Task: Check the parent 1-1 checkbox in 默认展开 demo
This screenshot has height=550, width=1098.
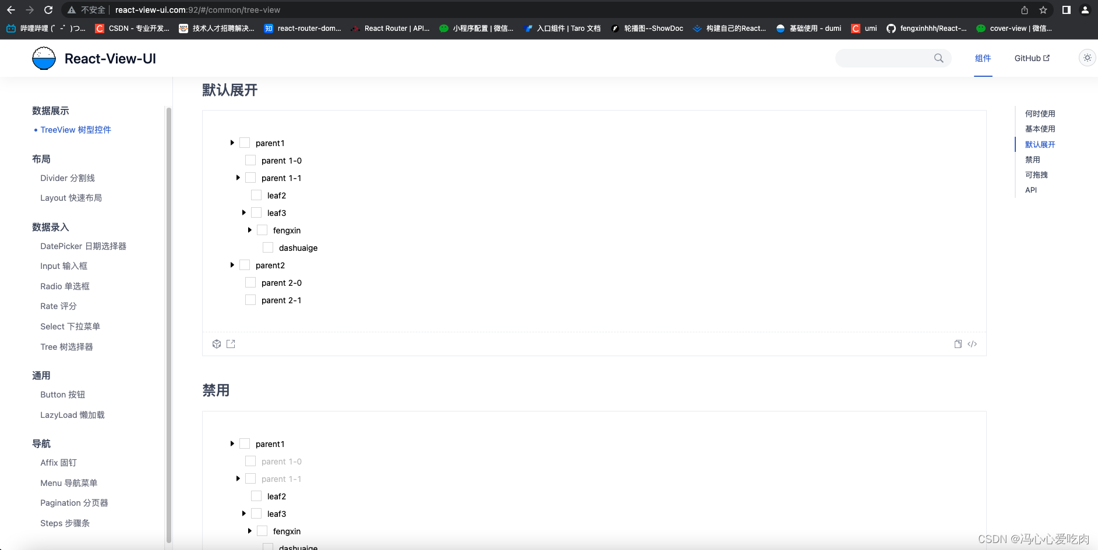Action: (x=250, y=178)
